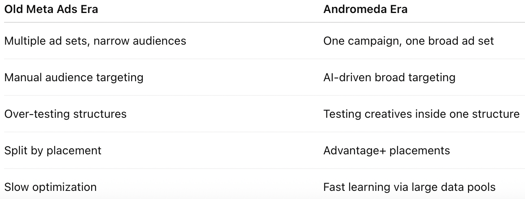
Task: Click the 'Andromeda Era' column header
Action: (365, 9)
